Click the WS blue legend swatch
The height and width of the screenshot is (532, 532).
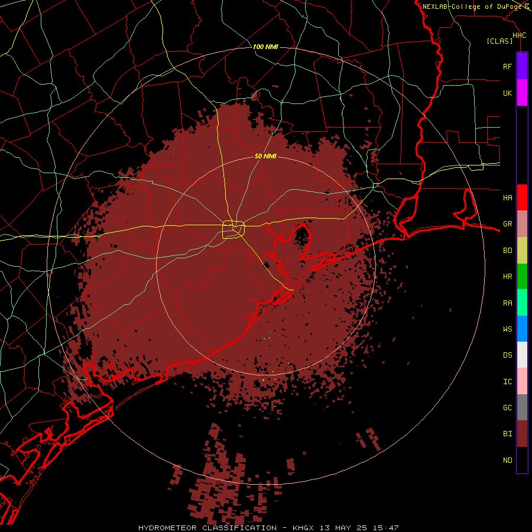522,329
